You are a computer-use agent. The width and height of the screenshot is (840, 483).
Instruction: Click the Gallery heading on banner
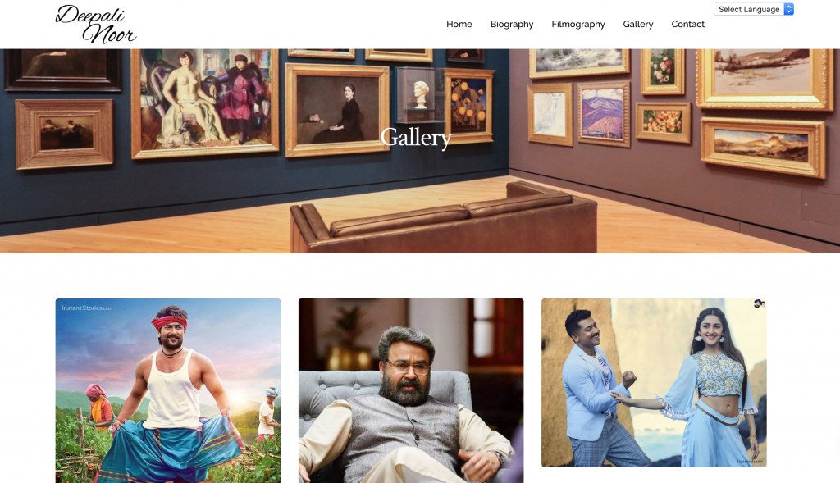point(416,138)
